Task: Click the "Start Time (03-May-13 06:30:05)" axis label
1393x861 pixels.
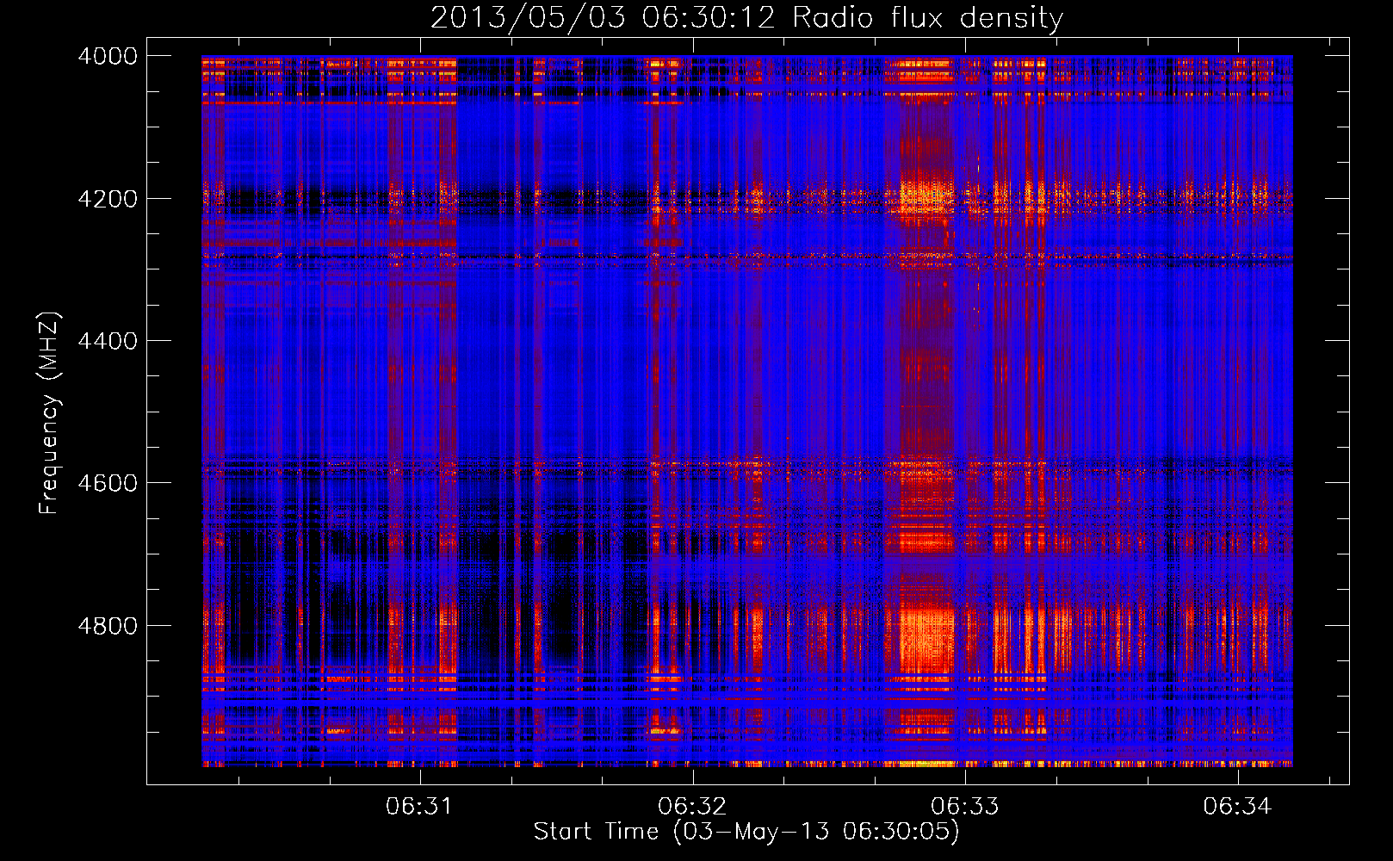Action: [x=746, y=832]
